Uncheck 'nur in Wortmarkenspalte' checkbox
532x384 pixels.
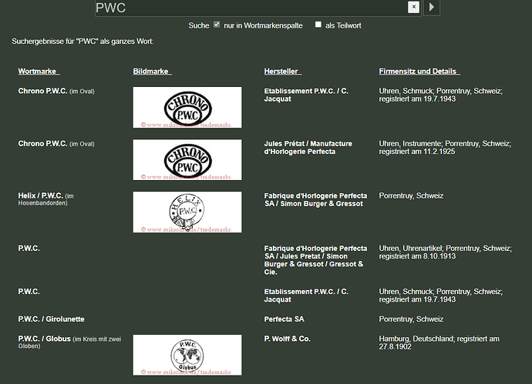[x=217, y=25]
